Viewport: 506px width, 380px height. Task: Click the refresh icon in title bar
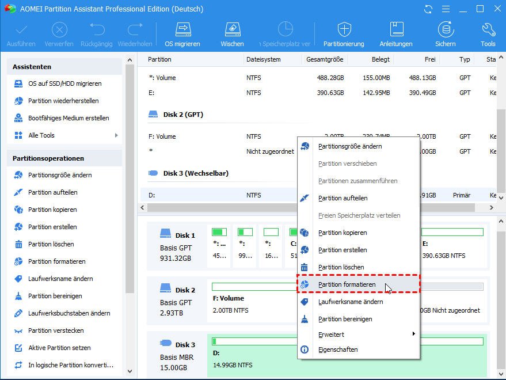click(x=428, y=9)
